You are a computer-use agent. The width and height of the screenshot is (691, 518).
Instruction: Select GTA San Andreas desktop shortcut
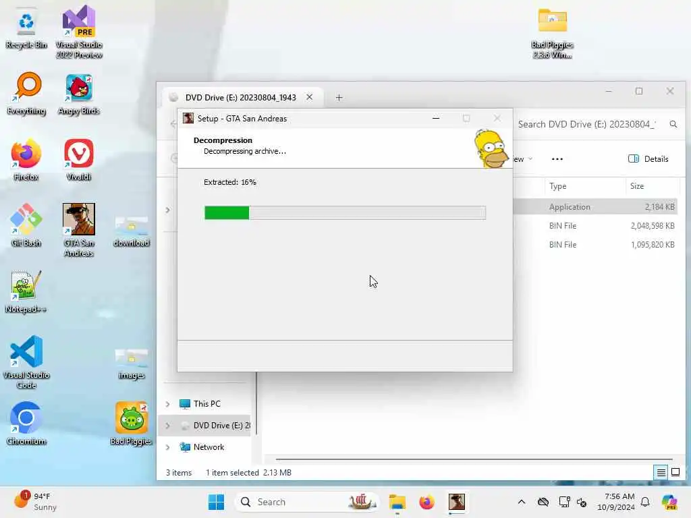[x=79, y=230]
